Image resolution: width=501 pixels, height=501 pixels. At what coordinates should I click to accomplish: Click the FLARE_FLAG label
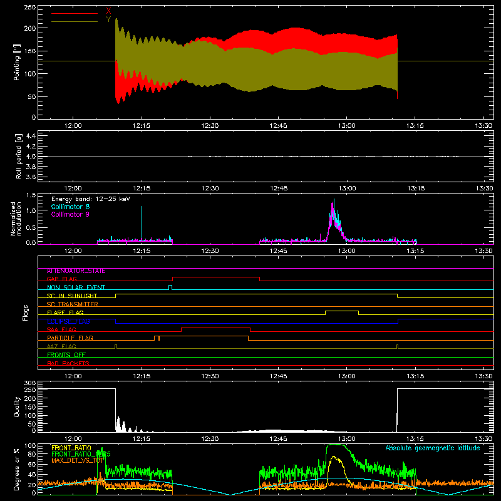coord(65,312)
